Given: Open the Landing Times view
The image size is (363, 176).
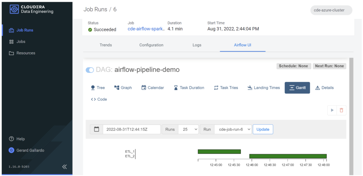Looking at the screenshot, I should [263, 88].
